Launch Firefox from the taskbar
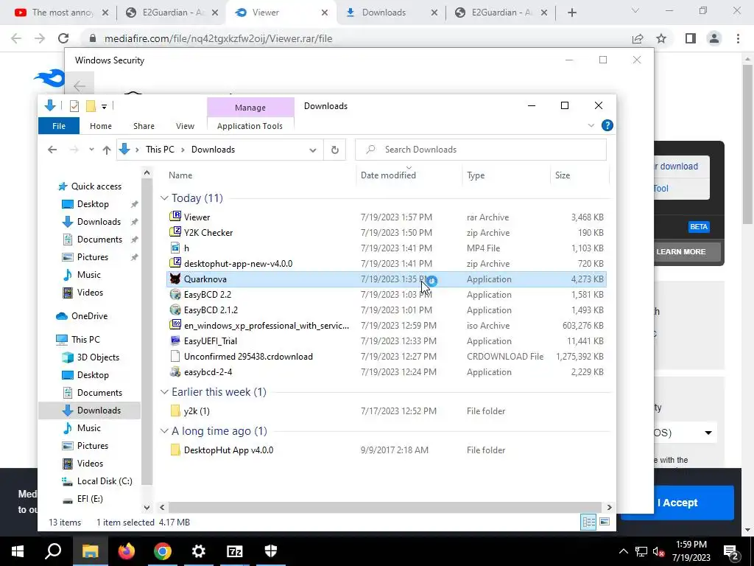This screenshot has width=754, height=566. pyautogui.click(x=127, y=551)
